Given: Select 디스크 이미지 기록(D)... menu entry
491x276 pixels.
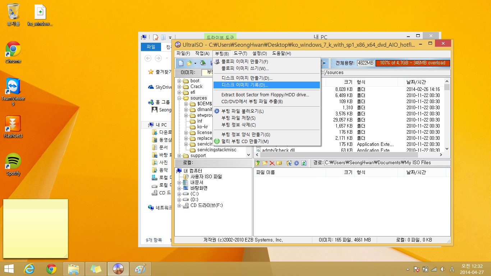Looking at the screenshot, I should 266,85.
